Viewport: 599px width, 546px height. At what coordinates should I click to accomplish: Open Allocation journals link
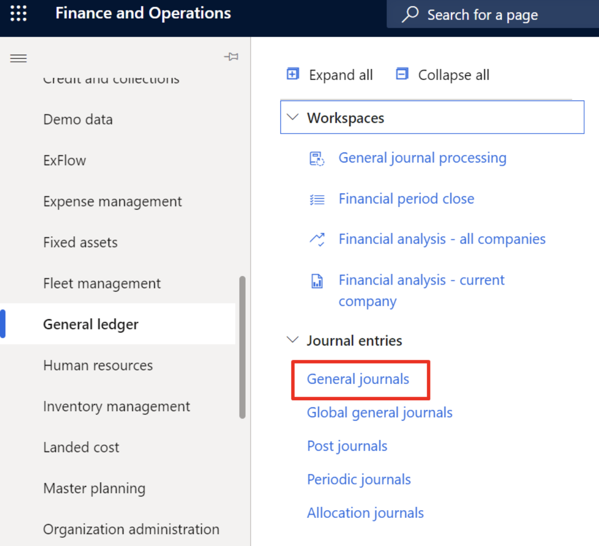click(x=365, y=513)
